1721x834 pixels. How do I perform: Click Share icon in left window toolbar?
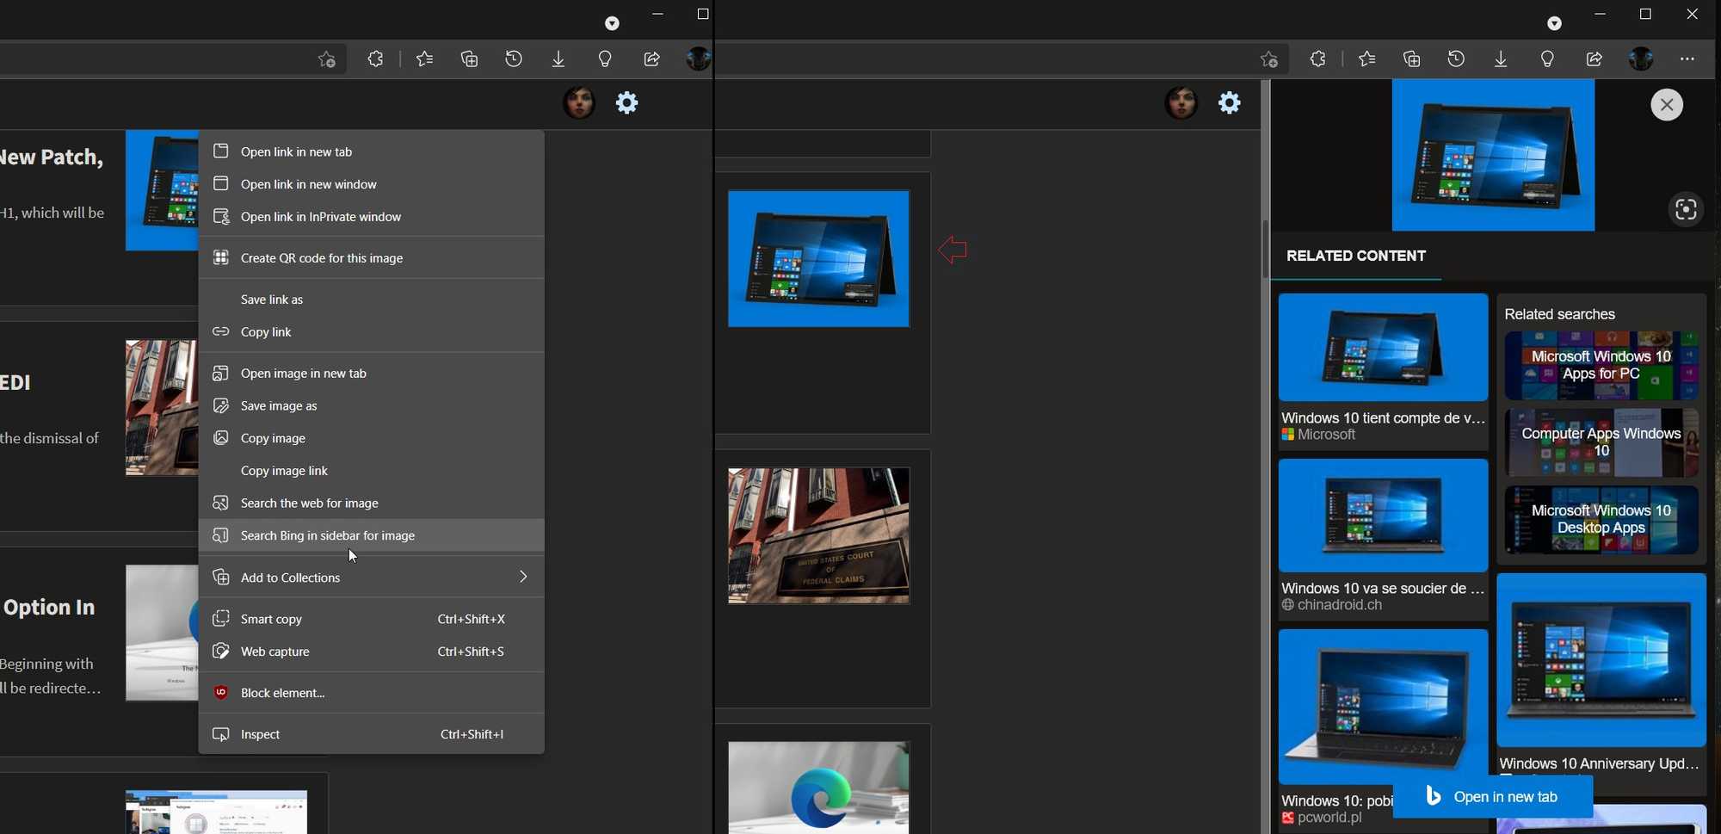(651, 59)
